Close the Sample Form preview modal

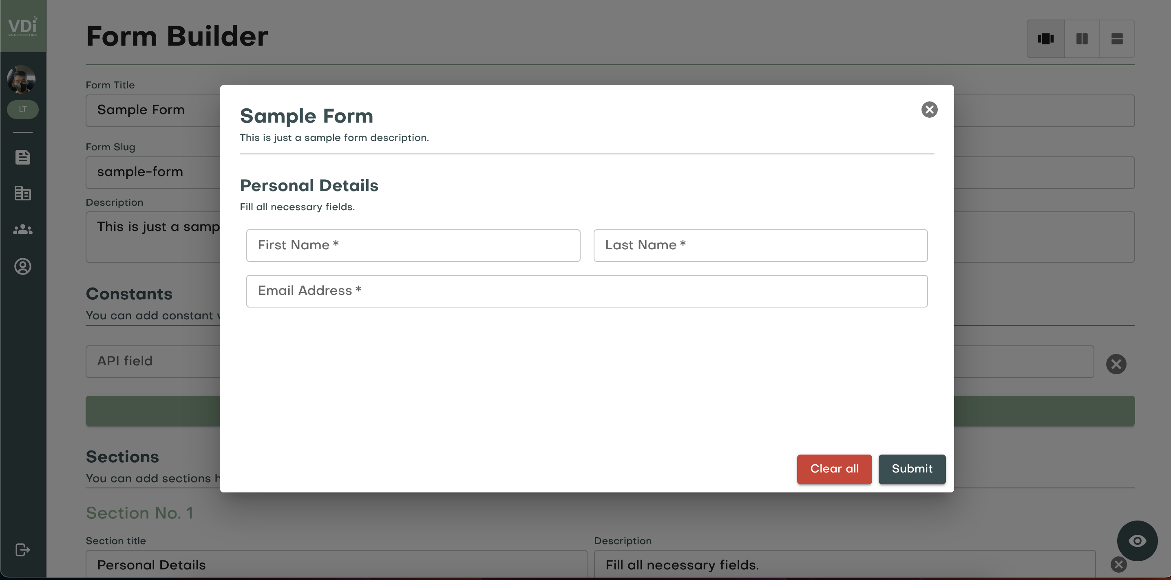[929, 110]
